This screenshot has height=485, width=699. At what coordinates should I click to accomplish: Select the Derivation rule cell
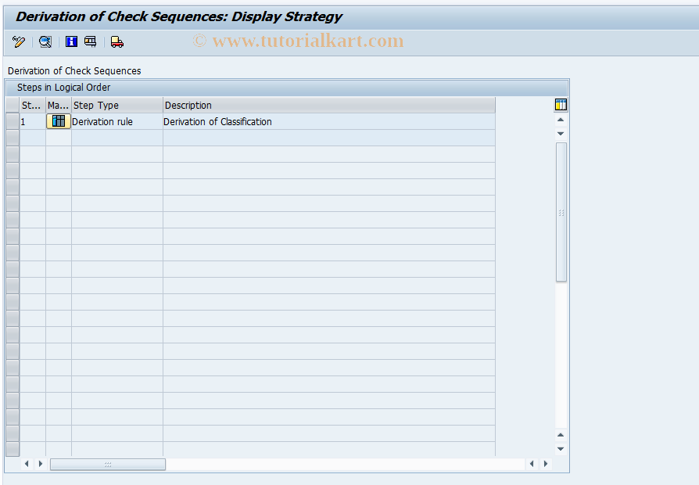[x=117, y=121]
